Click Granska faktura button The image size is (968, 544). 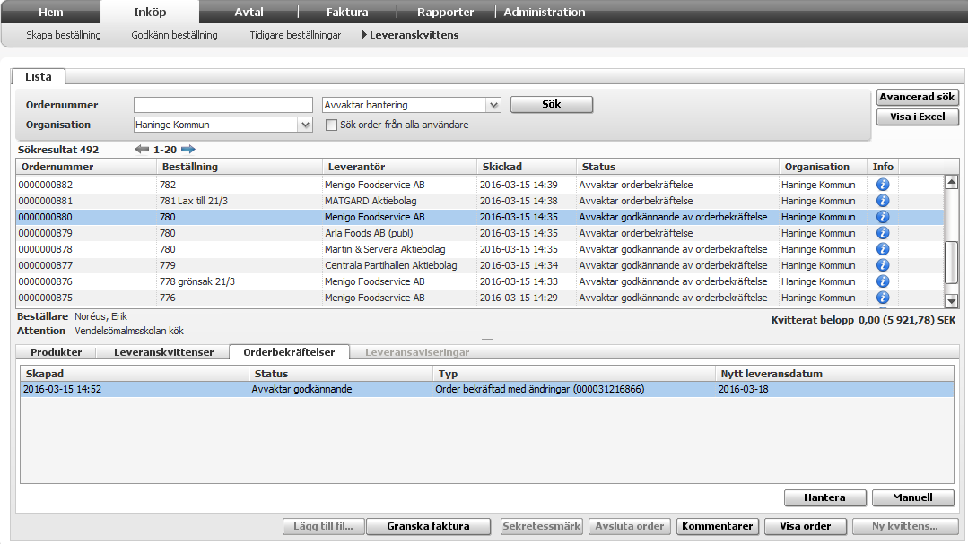pos(429,526)
